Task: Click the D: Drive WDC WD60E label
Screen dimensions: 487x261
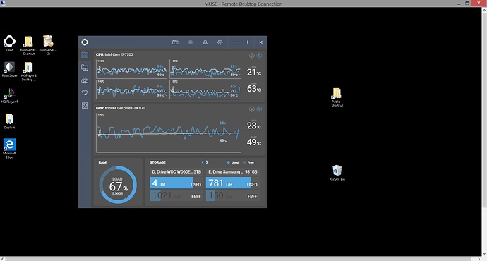Action: (176, 171)
